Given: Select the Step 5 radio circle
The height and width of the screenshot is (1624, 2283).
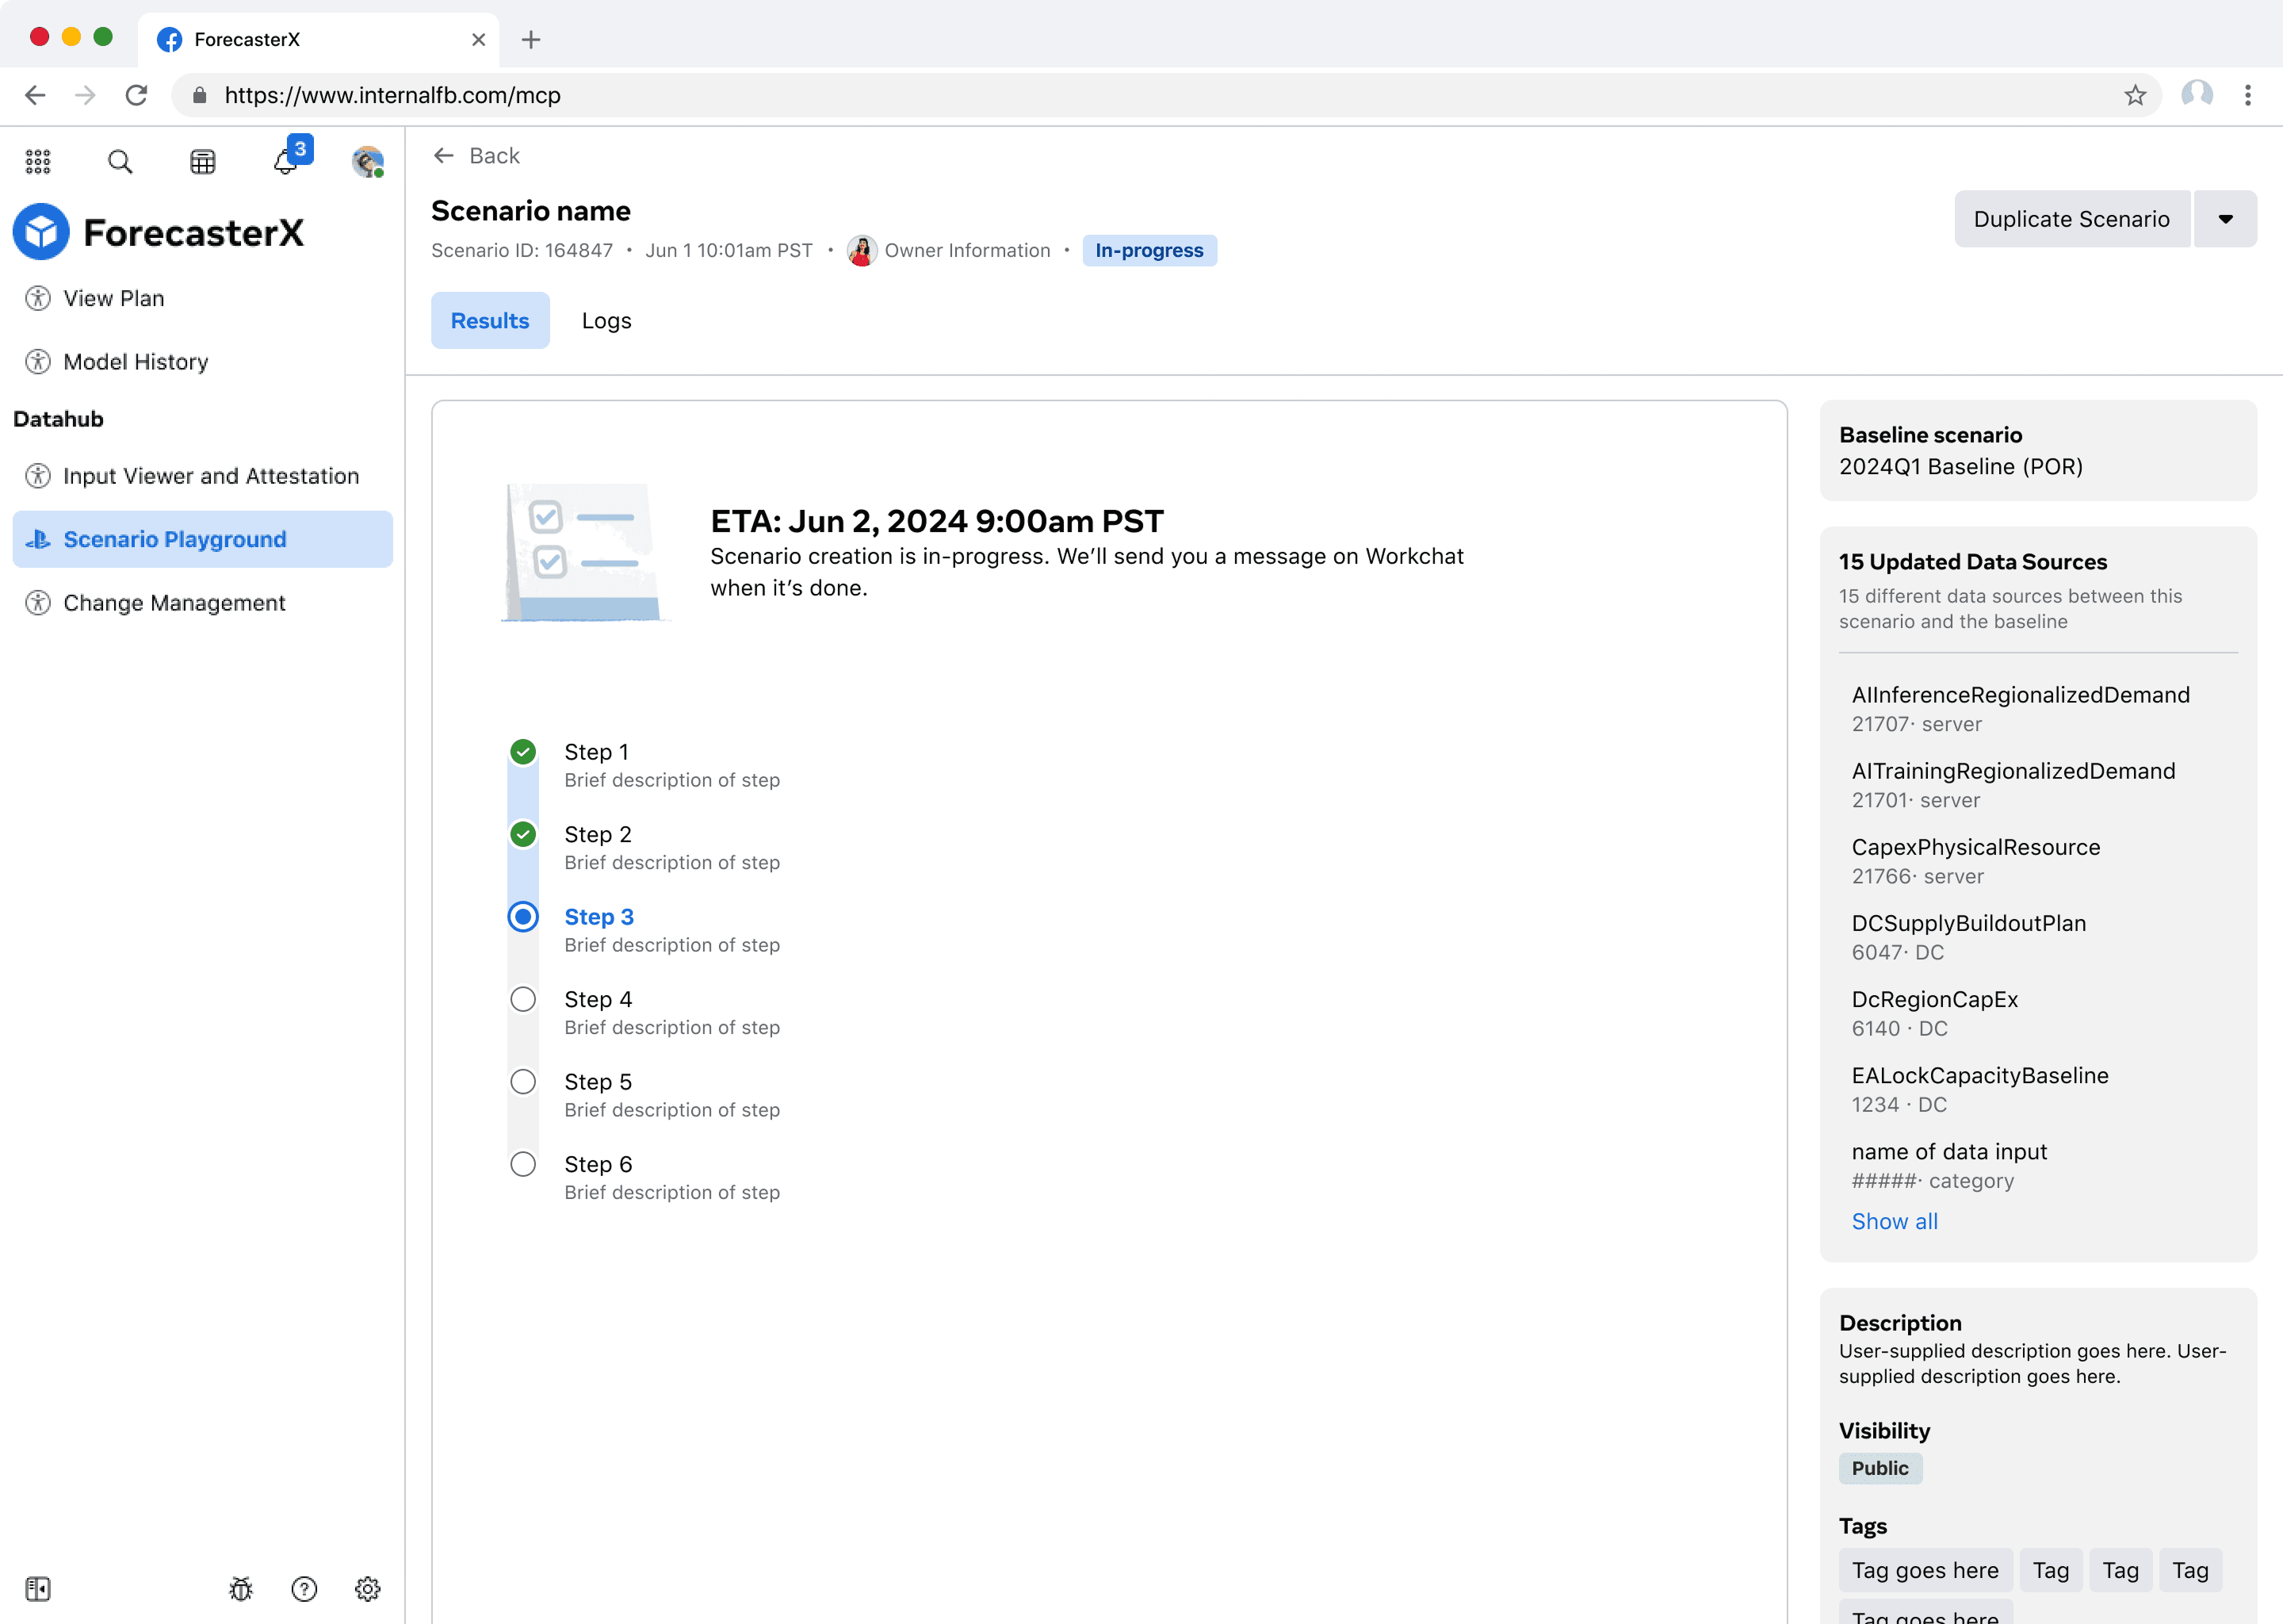Looking at the screenshot, I should pyautogui.click(x=522, y=1081).
